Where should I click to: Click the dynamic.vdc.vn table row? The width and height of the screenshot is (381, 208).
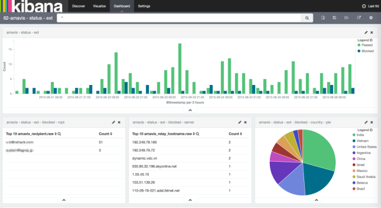pyautogui.click(x=190, y=158)
